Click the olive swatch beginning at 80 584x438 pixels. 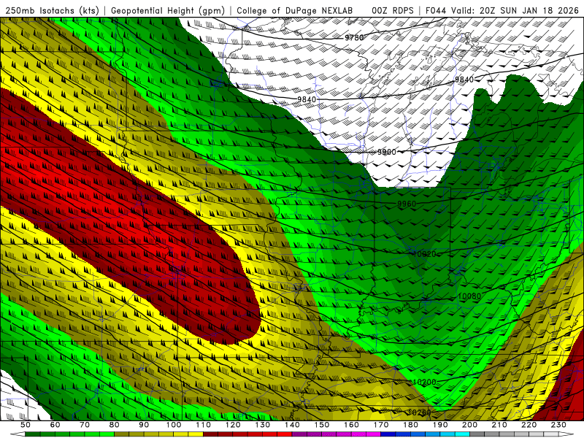tap(121, 434)
